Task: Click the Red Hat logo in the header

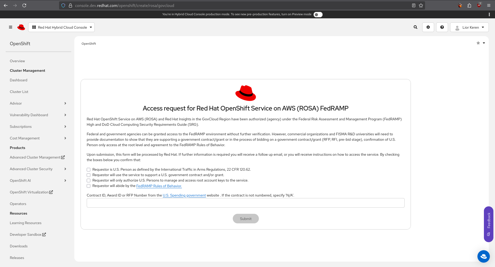Action: click(x=21, y=27)
